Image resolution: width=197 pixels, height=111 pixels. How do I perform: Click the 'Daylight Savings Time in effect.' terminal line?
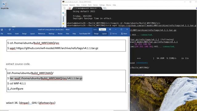[92, 18]
